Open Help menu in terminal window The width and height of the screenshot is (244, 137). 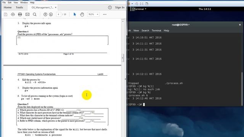click(x=166, y=30)
